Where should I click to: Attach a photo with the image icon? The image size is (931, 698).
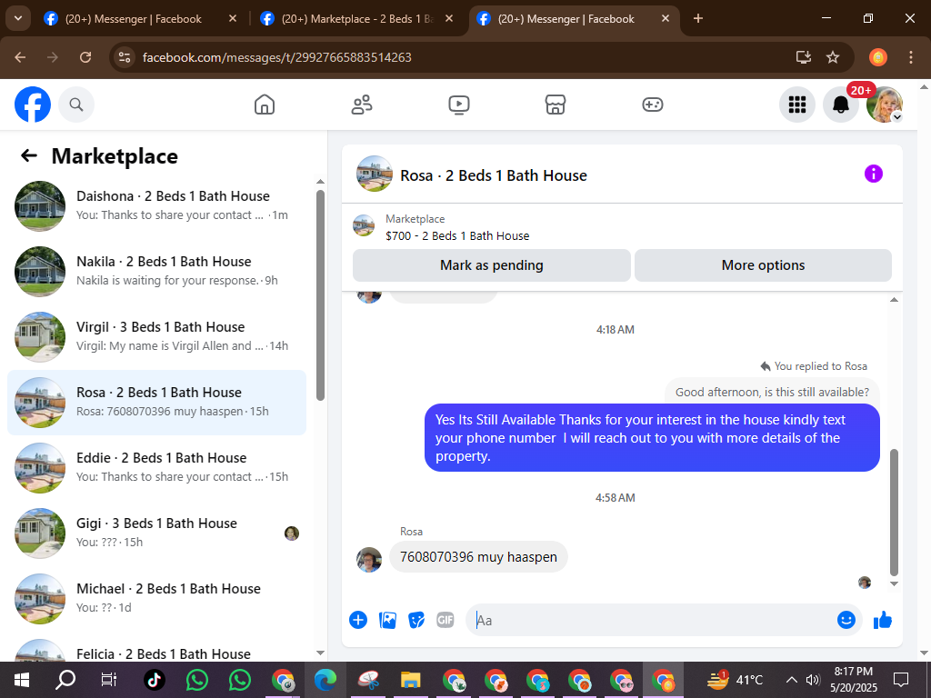pyautogui.click(x=387, y=620)
